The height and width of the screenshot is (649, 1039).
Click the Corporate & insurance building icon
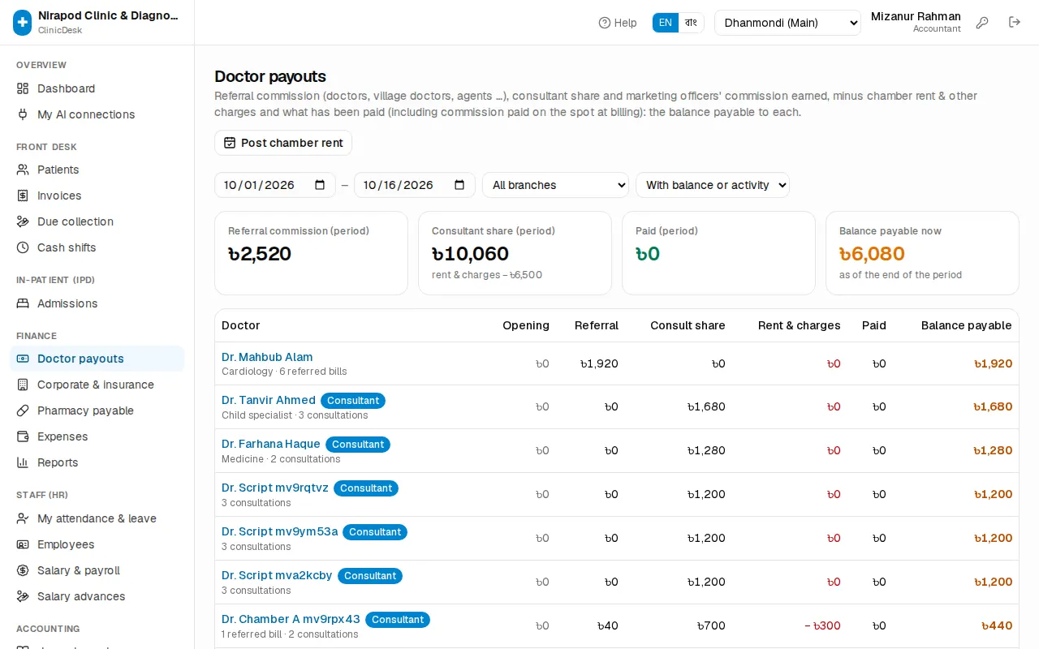pyautogui.click(x=23, y=385)
